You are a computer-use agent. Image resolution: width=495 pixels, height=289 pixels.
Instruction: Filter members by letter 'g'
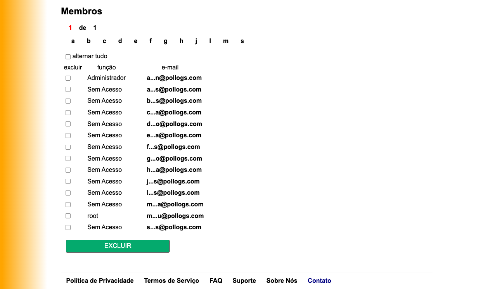click(x=165, y=41)
